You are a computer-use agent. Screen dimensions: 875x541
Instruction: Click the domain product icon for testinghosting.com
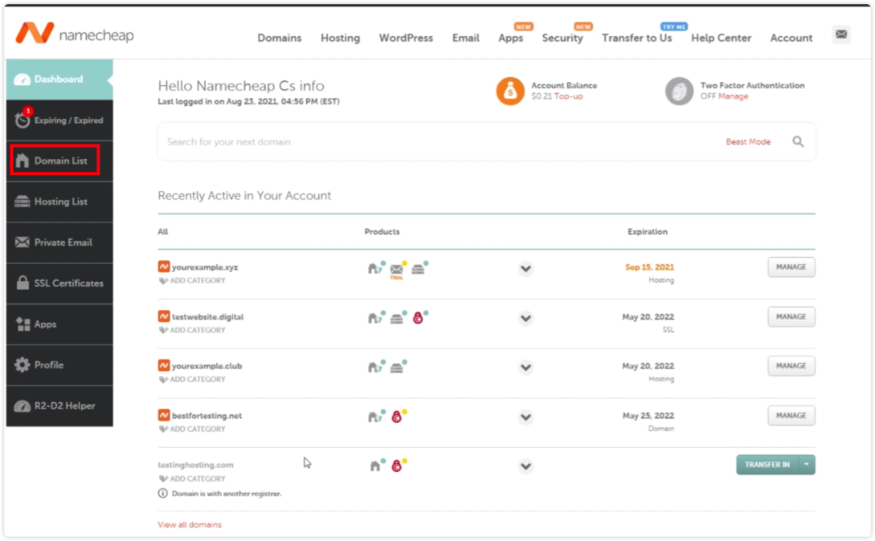click(x=377, y=466)
